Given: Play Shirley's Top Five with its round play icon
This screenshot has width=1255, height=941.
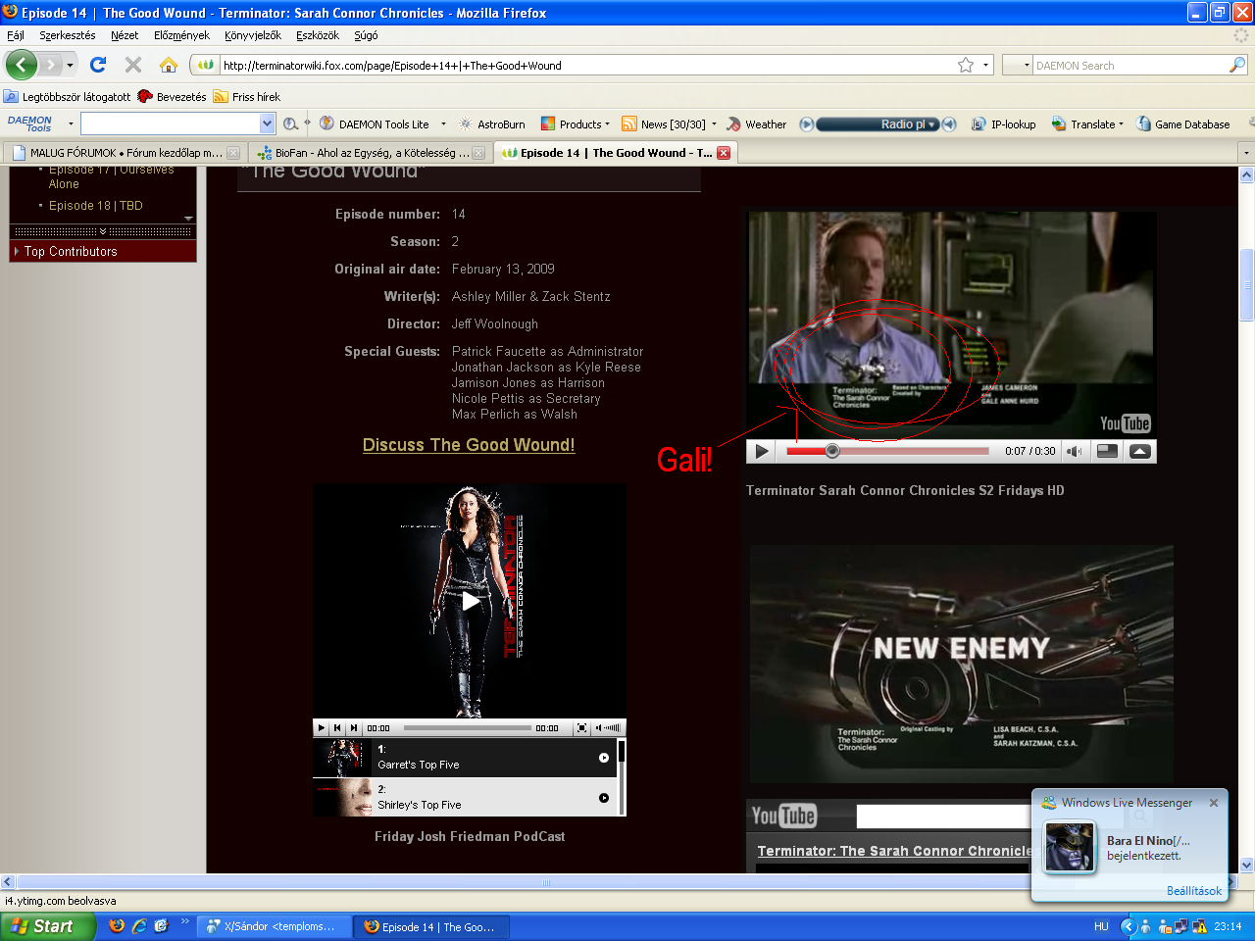Looking at the screenshot, I should [604, 798].
